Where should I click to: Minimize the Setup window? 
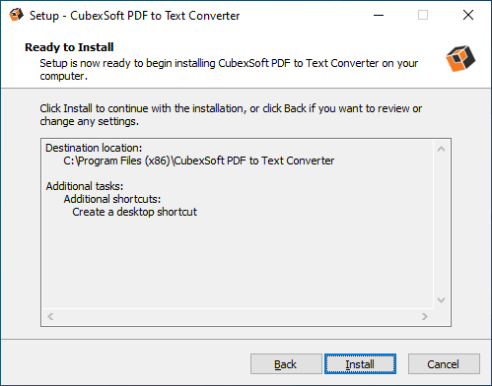coord(379,15)
